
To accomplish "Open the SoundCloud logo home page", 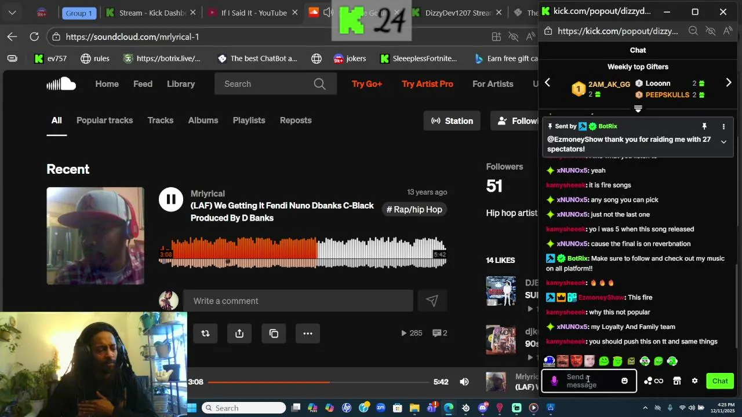I will pyautogui.click(x=61, y=84).
